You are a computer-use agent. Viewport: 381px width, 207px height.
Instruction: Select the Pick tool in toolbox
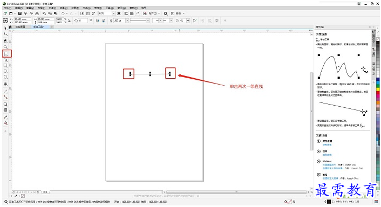(5, 28)
